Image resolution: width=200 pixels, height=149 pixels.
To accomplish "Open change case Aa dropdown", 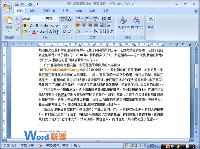I will [x=43, y=32].
